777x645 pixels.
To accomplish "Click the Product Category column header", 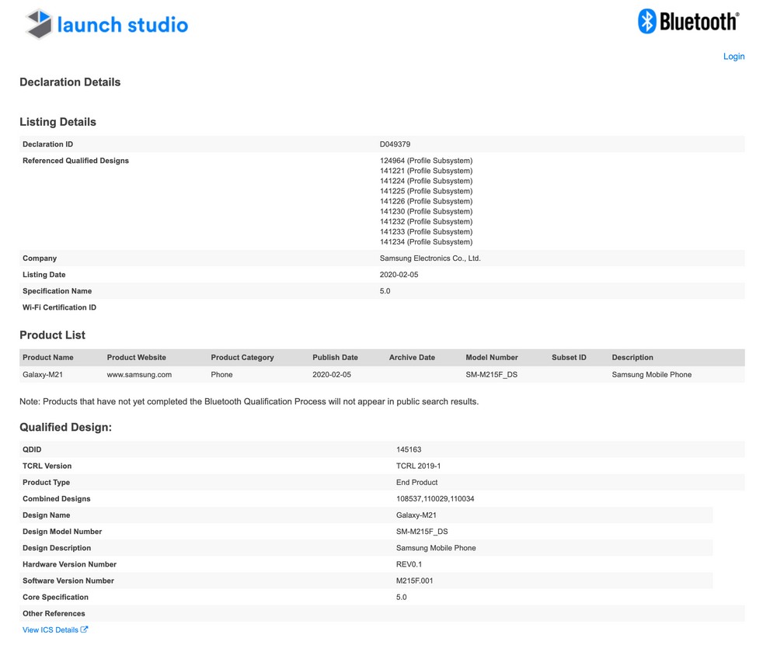I will tap(242, 357).
